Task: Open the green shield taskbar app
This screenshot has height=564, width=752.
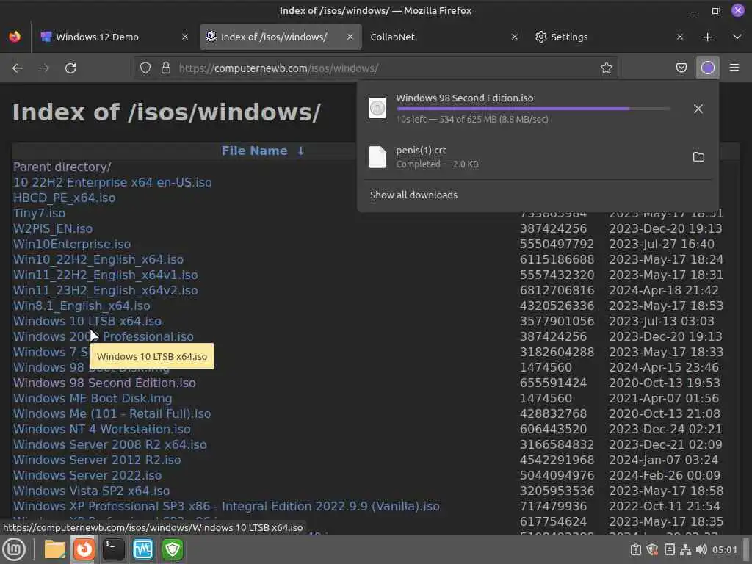Action: [x=173, y=549]
